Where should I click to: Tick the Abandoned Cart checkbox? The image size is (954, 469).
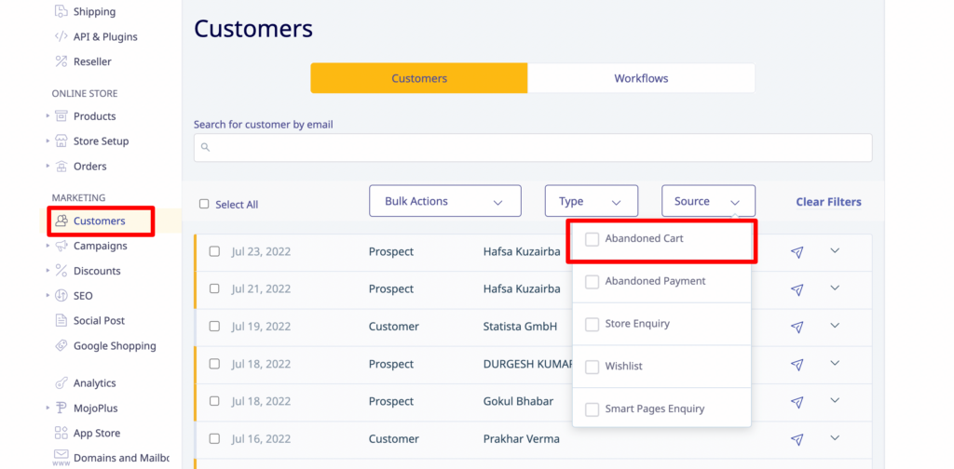(592, 239)
